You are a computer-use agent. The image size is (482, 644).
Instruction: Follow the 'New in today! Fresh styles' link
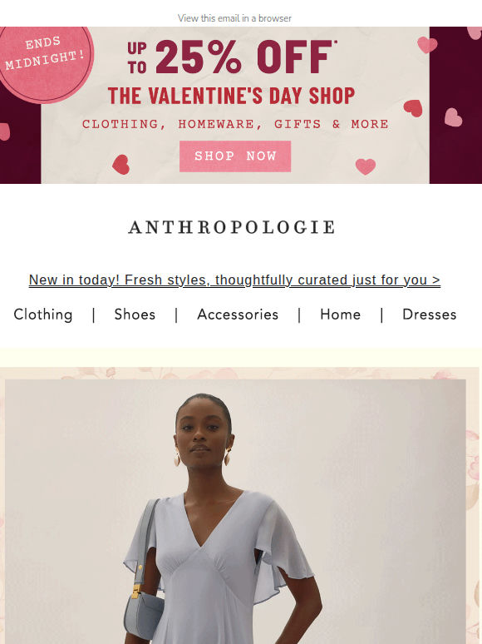234,280
